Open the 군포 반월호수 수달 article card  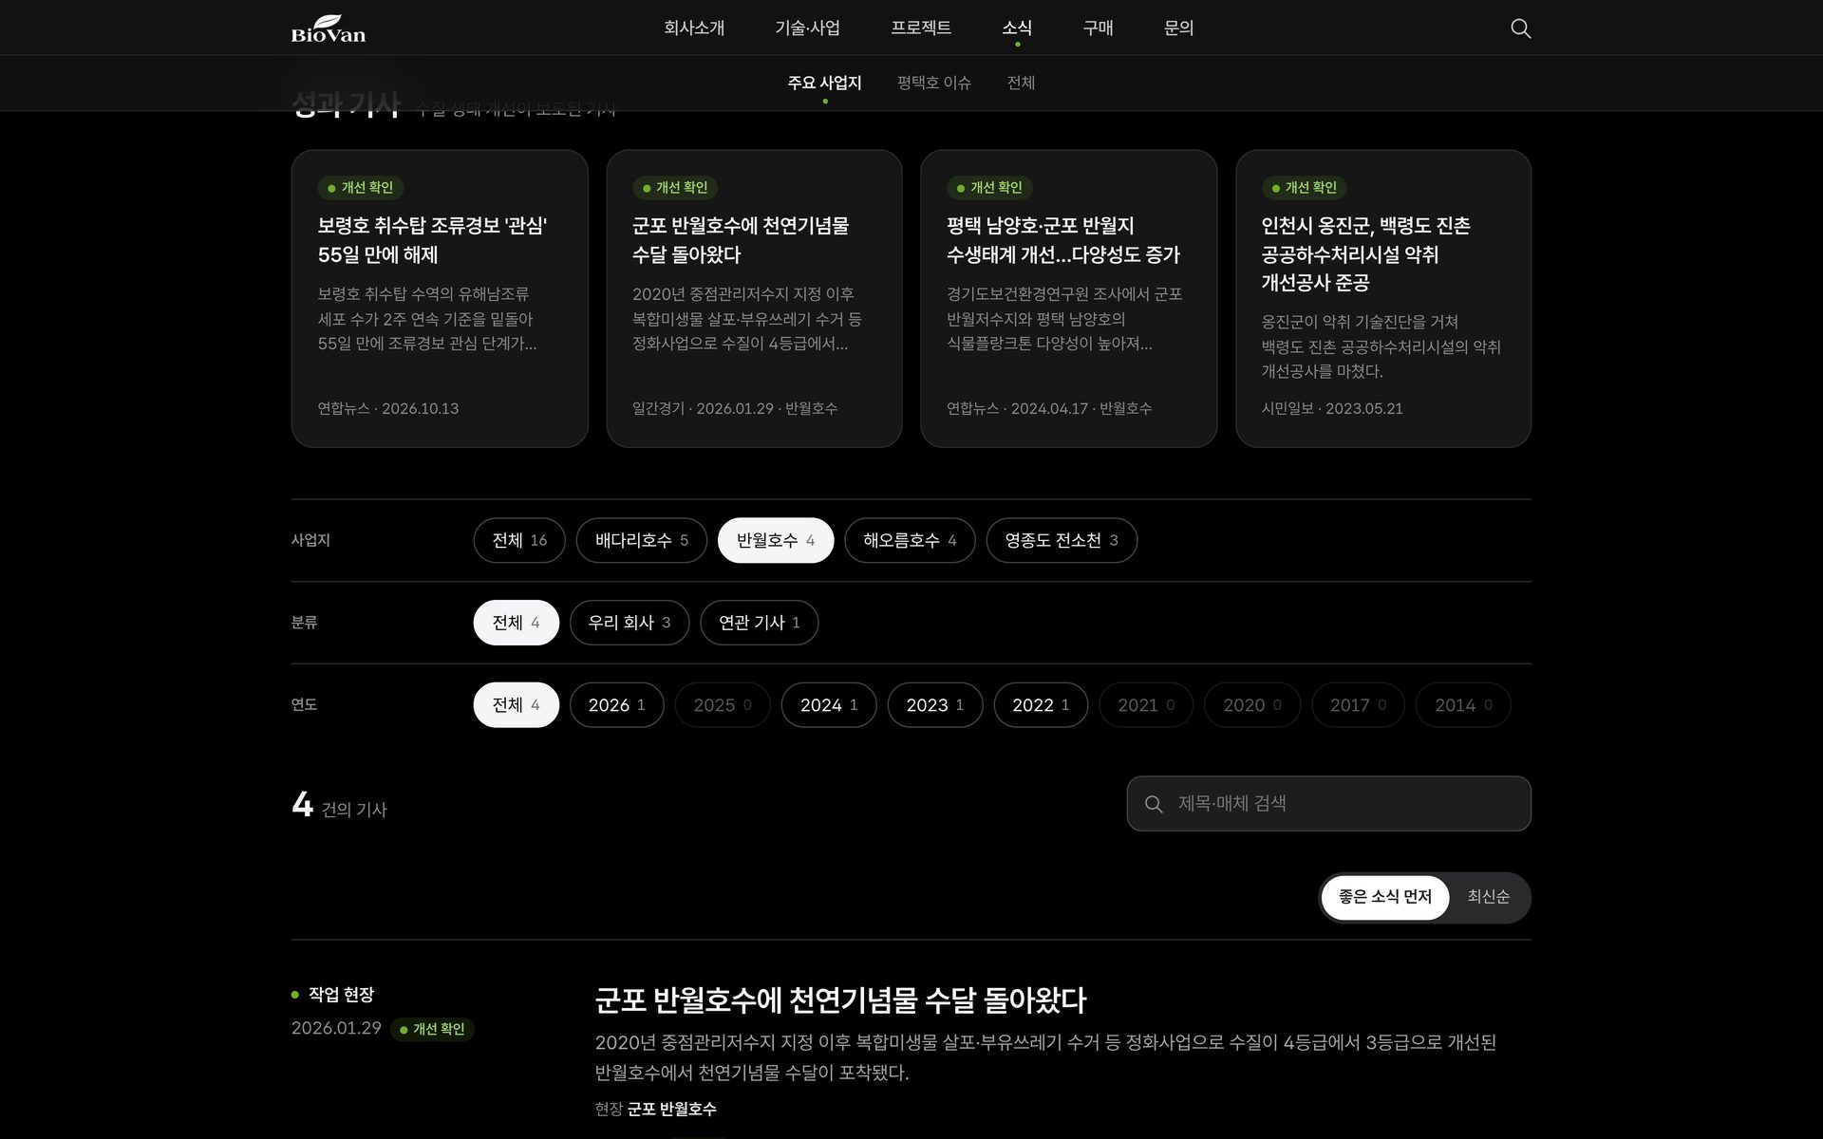754,298
